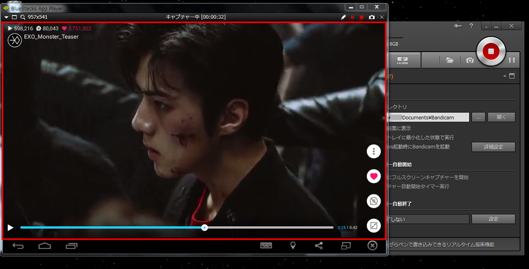This screenshot has width=529, height=269.
Task: Click the 設定 button for auto-end
Action: (493, 219)
